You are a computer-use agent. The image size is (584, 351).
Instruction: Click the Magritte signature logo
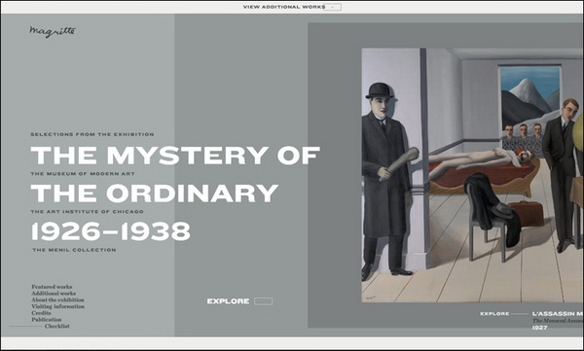tap(53, 32)
